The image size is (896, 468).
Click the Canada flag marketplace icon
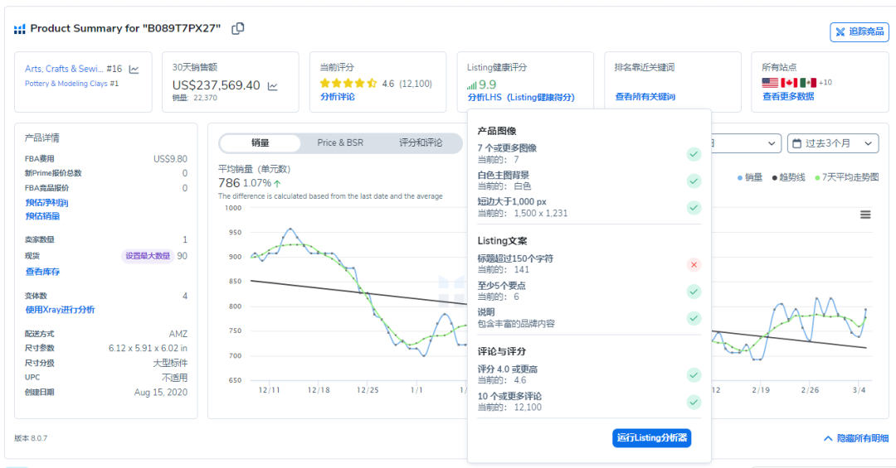point(789,83)
